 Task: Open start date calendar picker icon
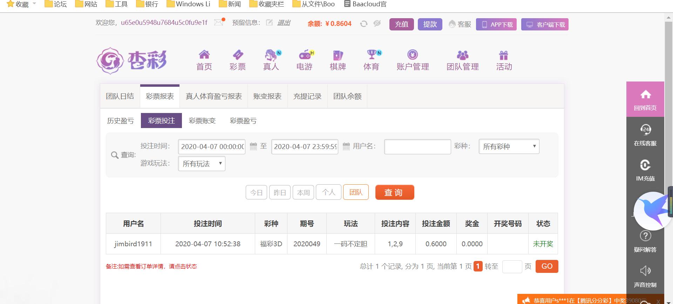pos(253,146)
